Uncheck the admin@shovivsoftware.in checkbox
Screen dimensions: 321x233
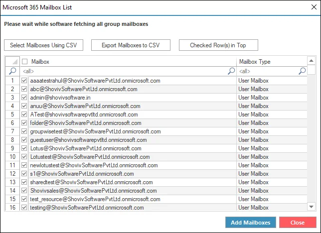point(24,98)
